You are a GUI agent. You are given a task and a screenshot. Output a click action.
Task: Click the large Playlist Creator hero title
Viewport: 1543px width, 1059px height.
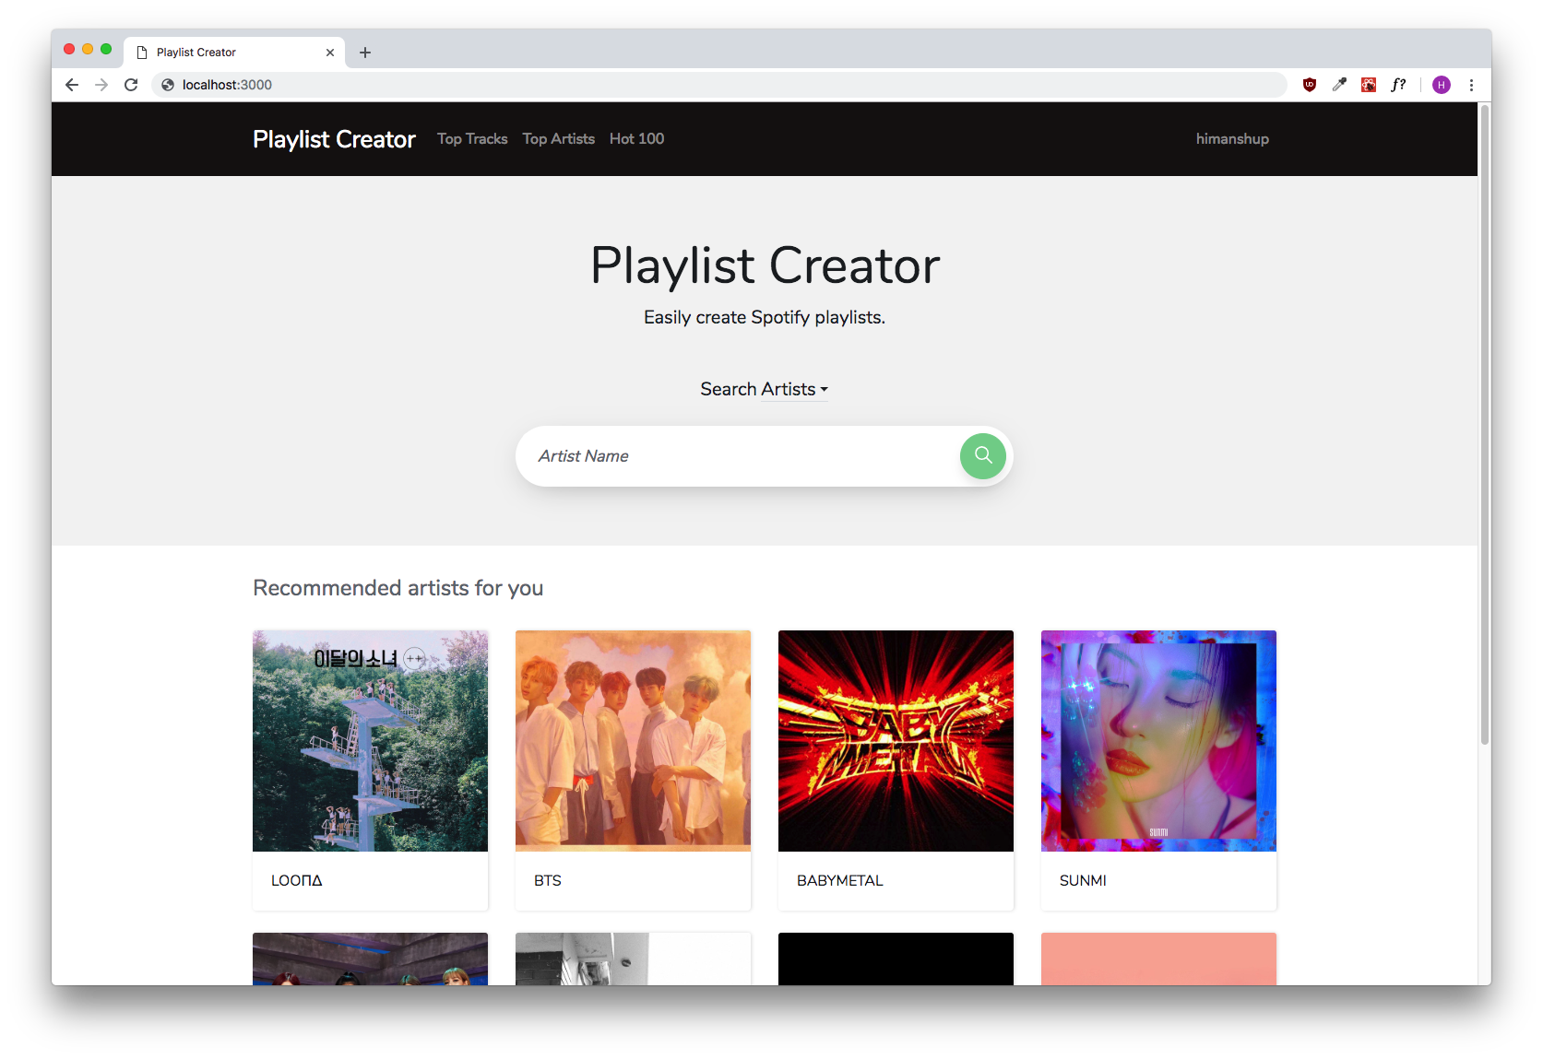[x=765, y=265]
